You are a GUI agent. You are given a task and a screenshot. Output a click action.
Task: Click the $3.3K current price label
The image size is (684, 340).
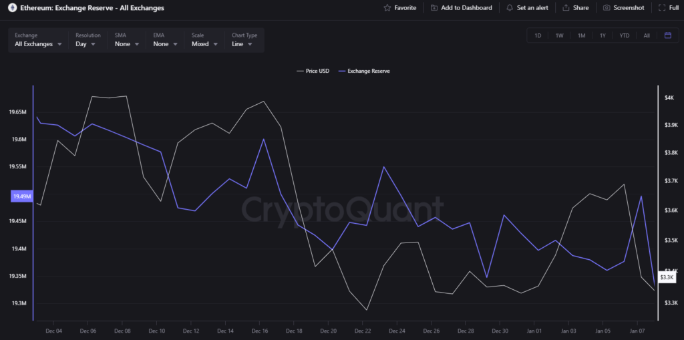click(x=667, y=277)
